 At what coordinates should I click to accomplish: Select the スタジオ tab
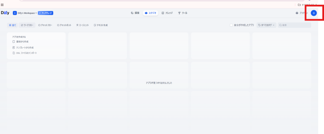150,13
